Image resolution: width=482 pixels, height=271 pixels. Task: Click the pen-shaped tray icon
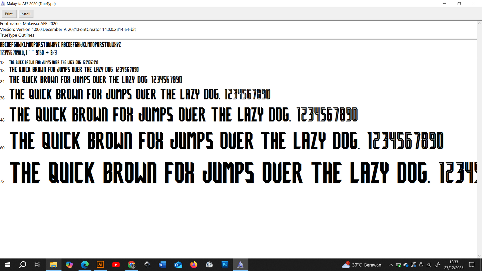tap(437, 265)
